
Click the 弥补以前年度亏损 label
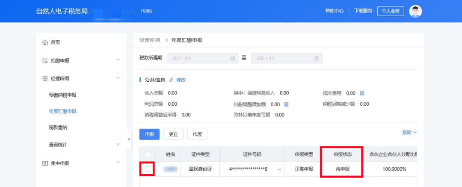pos(252,115)
